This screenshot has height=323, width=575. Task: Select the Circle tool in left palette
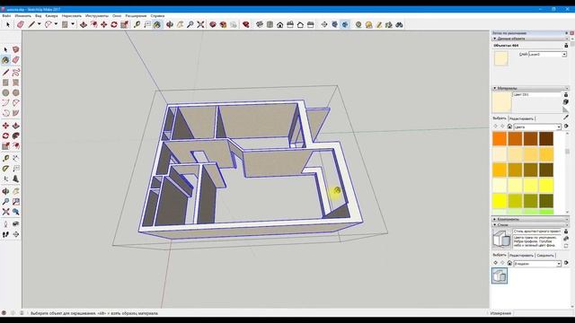pos(5,93)
